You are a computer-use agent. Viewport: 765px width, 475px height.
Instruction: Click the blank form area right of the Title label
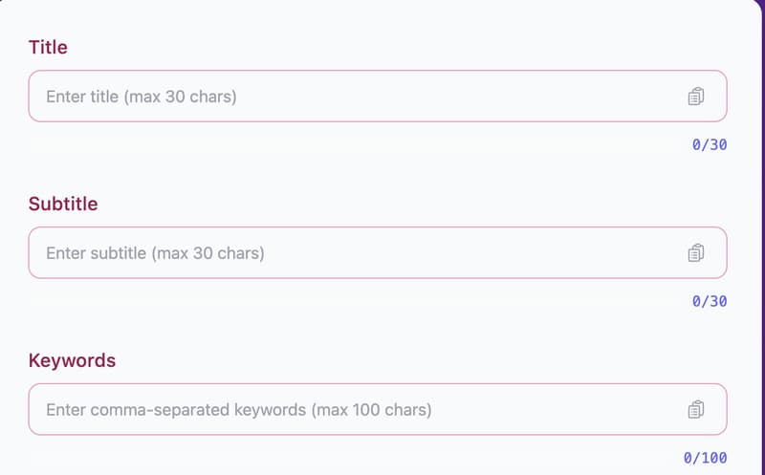[x=382, y=47]
